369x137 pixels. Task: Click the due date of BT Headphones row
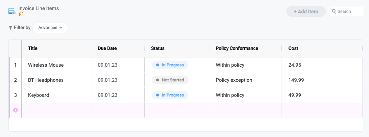(x=108, y=80)
